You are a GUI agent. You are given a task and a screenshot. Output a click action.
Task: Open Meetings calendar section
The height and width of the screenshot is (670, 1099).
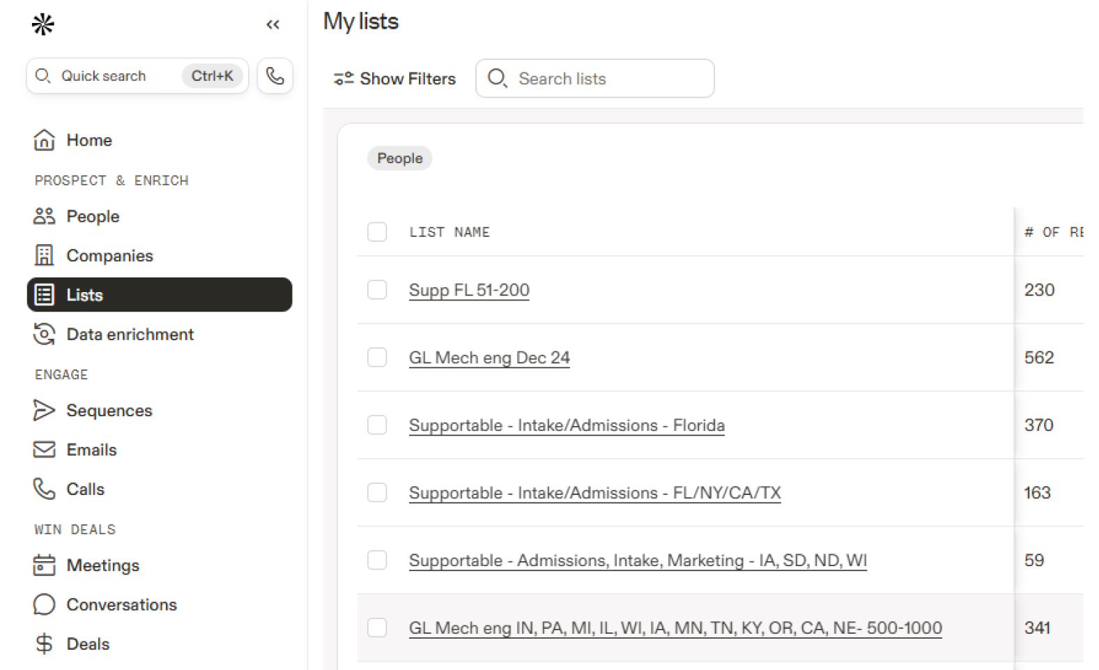102,565
